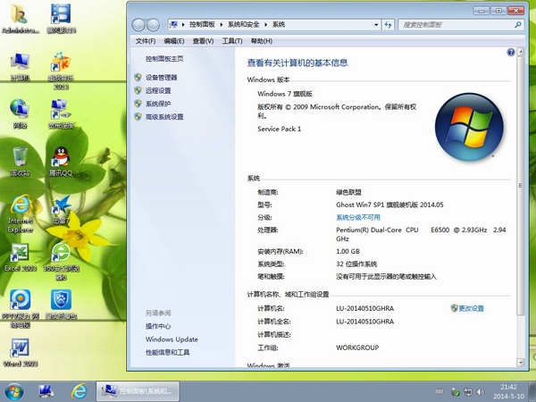Viewport: 536px width, 402px height.
Task: Click the search magnifier icon
Action: click(x=518, y=25)
